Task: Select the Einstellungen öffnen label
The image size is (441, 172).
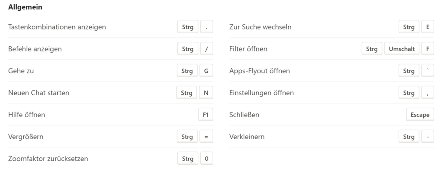Action: click(261, 93)
